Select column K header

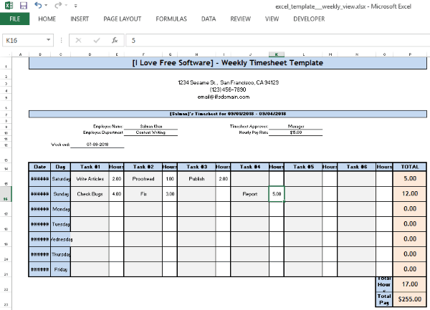tap(277, 54)
